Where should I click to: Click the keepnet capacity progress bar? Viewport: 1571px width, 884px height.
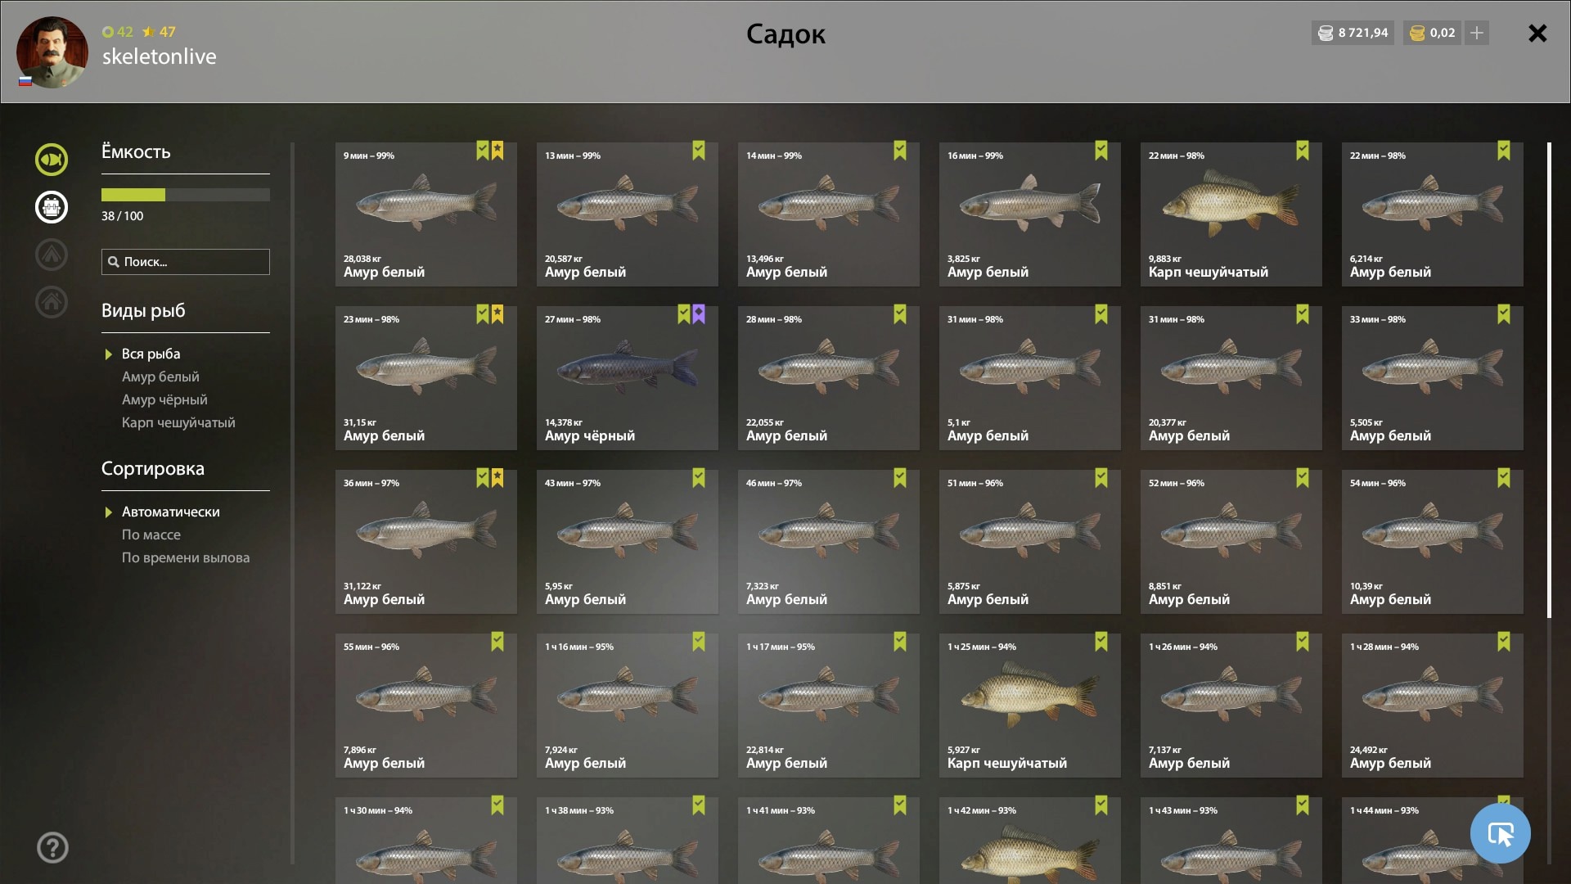[186, 195]
